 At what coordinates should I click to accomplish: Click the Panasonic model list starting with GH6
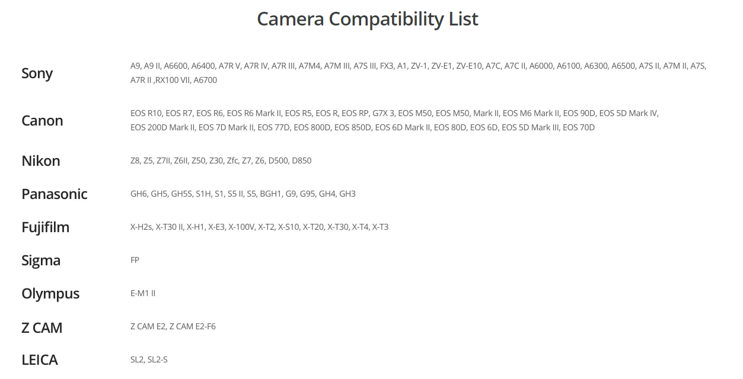(243, 194)
